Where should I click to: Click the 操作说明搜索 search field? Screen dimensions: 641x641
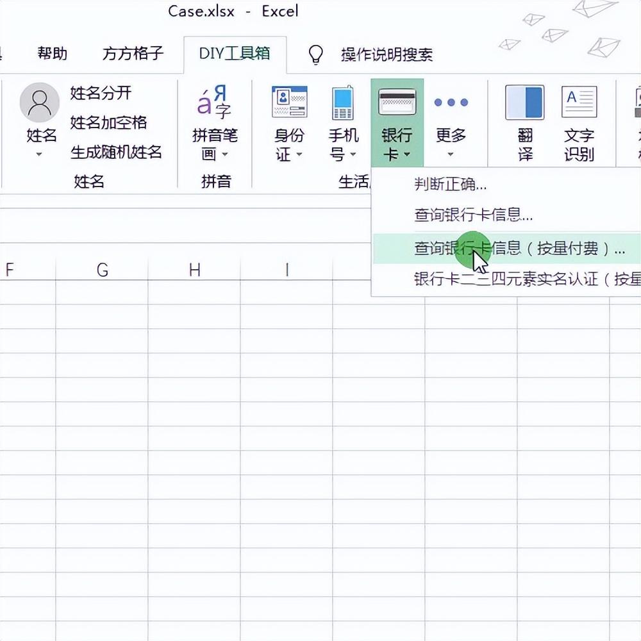click(387, 54)
